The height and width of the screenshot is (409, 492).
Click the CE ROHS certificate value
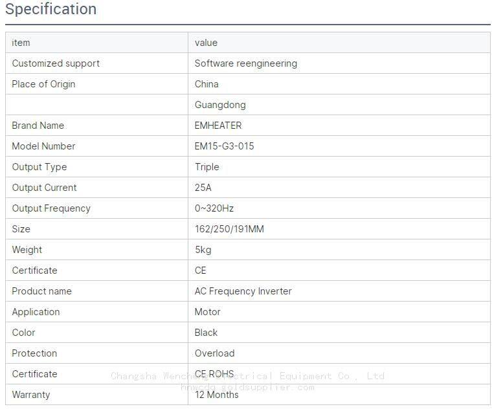[214, 374]
